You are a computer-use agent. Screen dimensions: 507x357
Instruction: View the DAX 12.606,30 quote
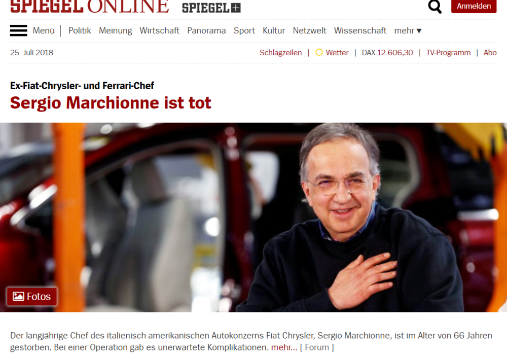coord(387,52)
